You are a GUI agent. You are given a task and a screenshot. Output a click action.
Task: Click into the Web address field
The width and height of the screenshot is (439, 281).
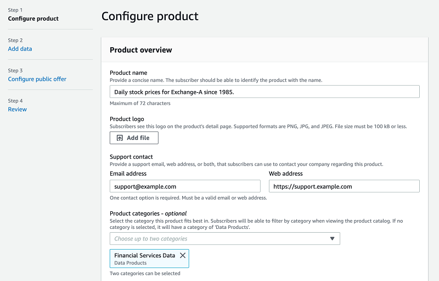coord(344,186)
